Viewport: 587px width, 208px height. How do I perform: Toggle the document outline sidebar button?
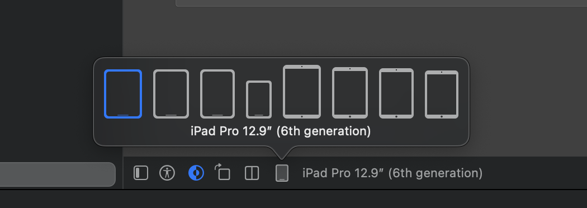click(141, 173)
